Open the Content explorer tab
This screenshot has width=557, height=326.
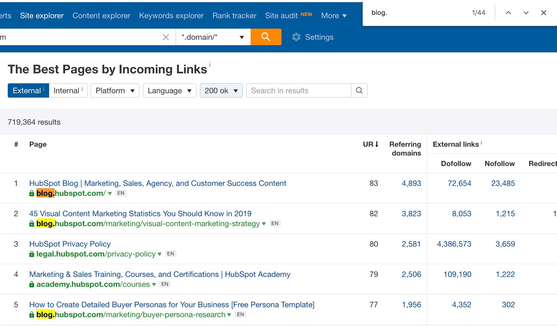coord(101,16)
